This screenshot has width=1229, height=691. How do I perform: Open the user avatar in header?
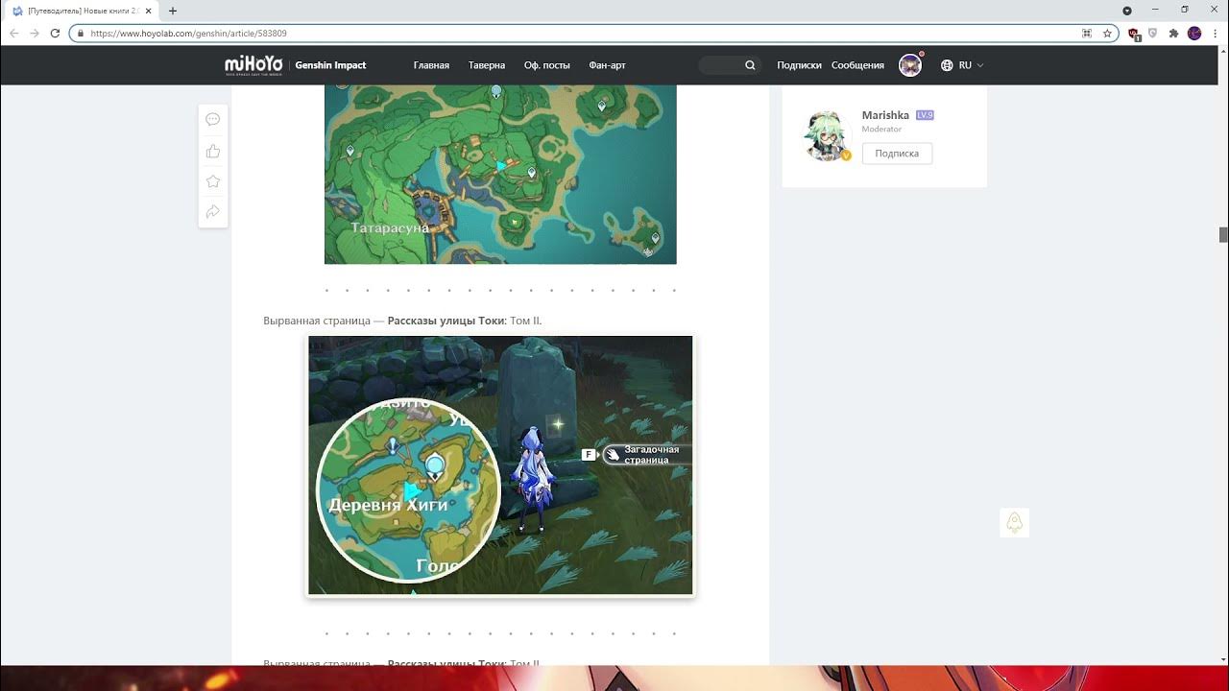point(909,65)
